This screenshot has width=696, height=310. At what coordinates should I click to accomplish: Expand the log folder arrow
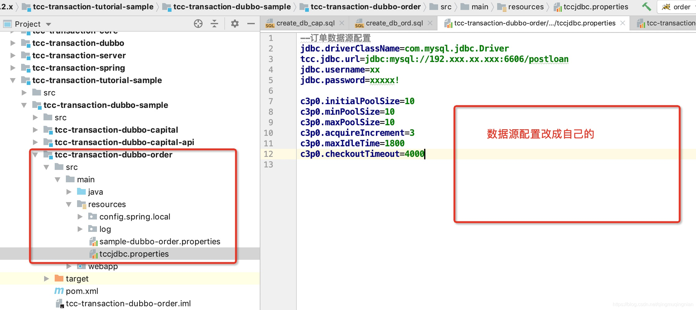click(80, 229)
